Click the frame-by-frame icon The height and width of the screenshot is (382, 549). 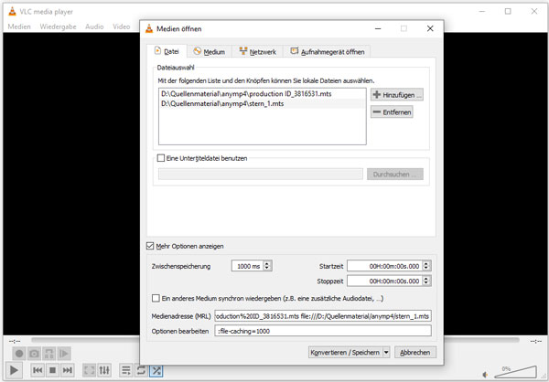tap(64, 354)
